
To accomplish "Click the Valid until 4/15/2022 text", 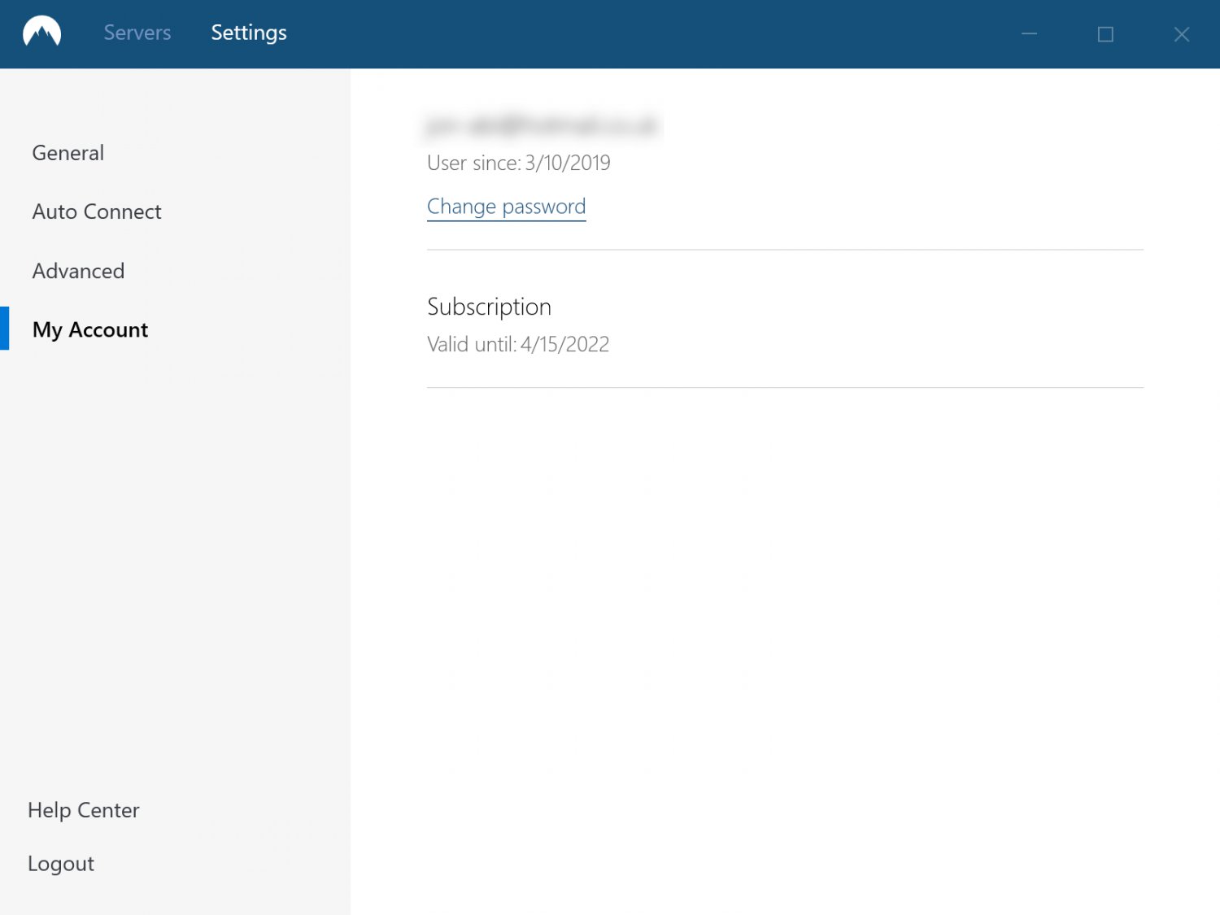I will pos(517,345).
